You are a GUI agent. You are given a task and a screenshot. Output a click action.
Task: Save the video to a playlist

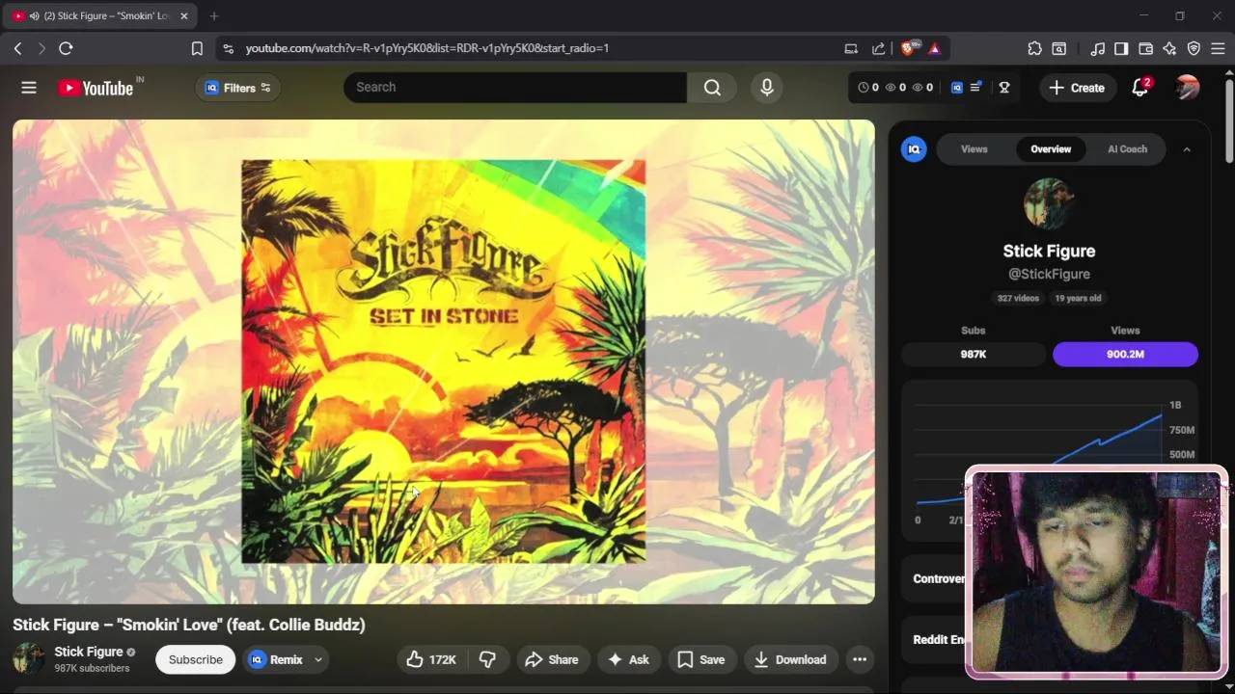point(700,659)
